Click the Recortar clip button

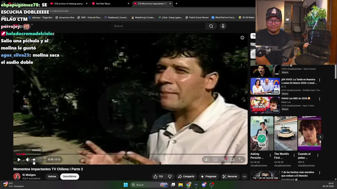pyautogui.click(x=230, y=176)
